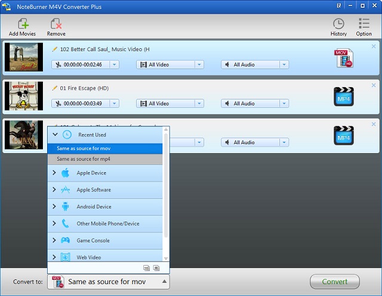Toggle the Convert to format combo box
The height and width of the screenshot is (296, 382).
[109, 282]
